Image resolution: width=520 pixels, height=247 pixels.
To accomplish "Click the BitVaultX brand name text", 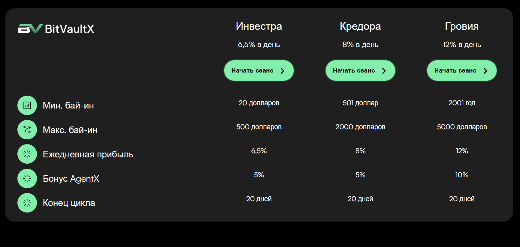I will 70,29.
